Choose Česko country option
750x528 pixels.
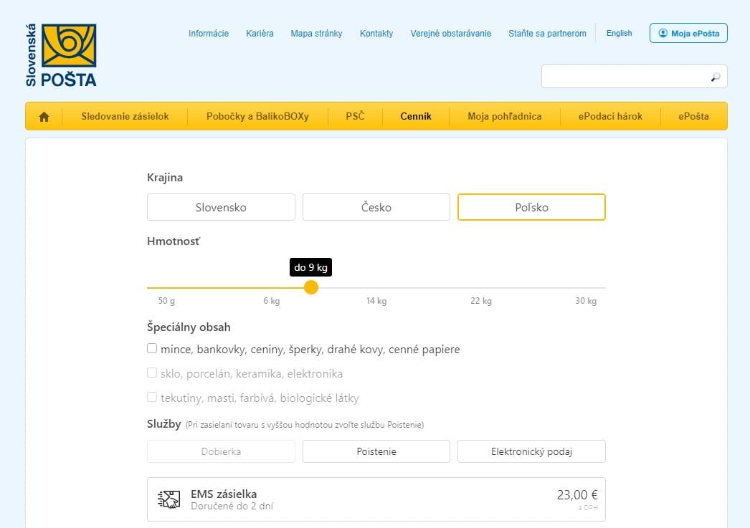point(376,207)
